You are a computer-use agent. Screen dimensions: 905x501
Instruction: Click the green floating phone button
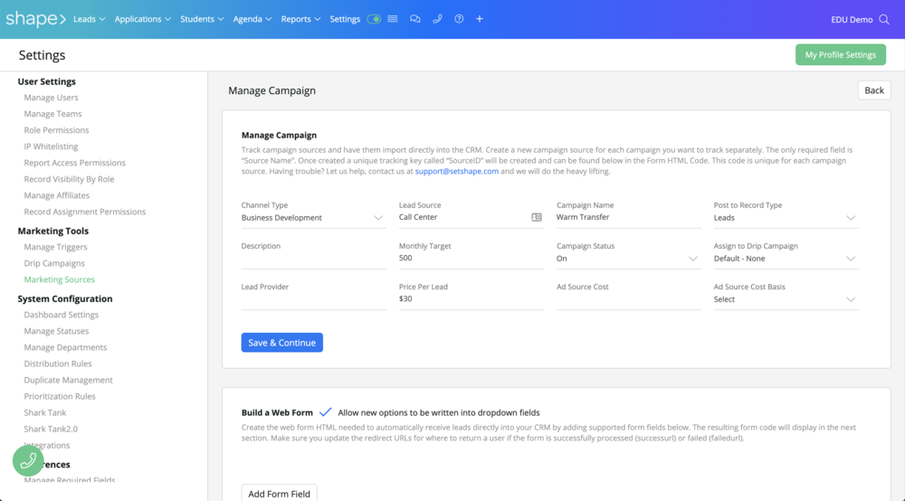pyautogui.click(x=28, y=460)
